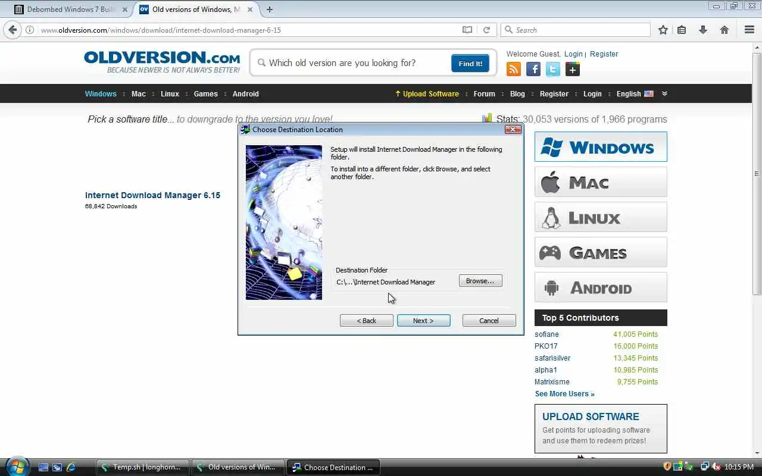
Task: Select the Android platform banner
Action: [601, 287]
